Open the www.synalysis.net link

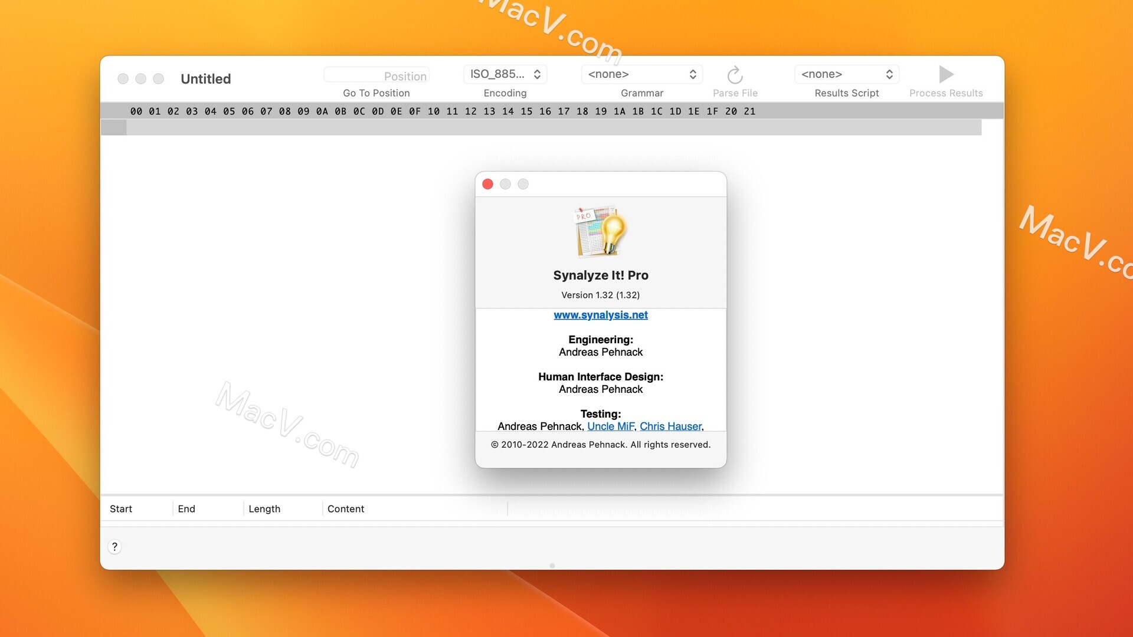pyautogui.click(x=601, y=315)
